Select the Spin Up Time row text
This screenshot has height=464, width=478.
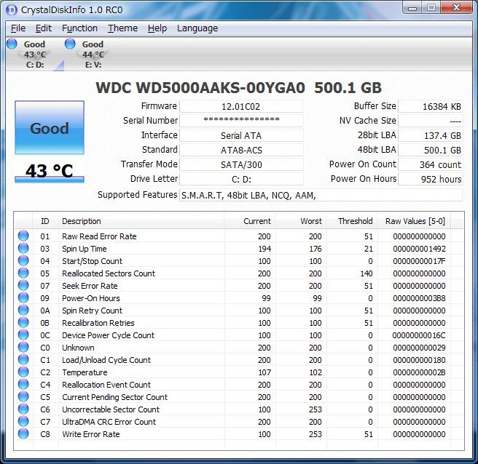[x=85, y=249]
